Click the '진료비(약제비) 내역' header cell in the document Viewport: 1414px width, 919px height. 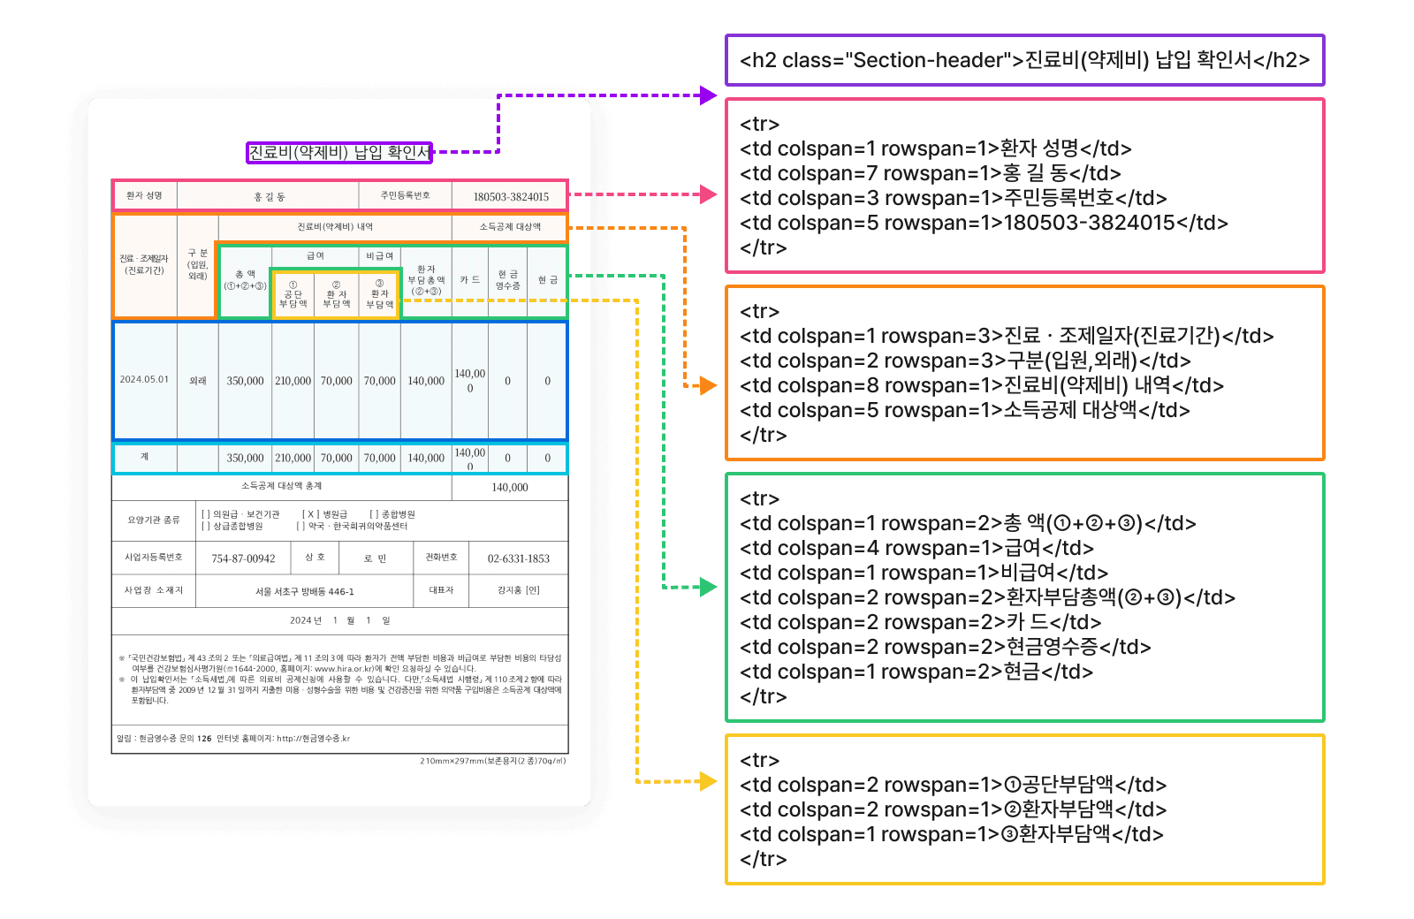point(335,227)
